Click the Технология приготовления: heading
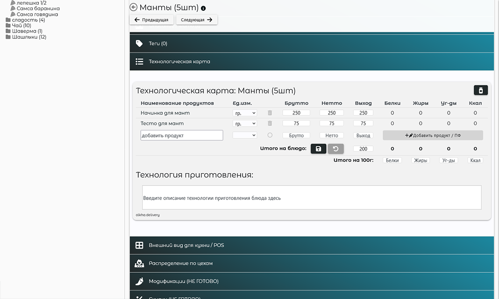 (x=194, y=175)
